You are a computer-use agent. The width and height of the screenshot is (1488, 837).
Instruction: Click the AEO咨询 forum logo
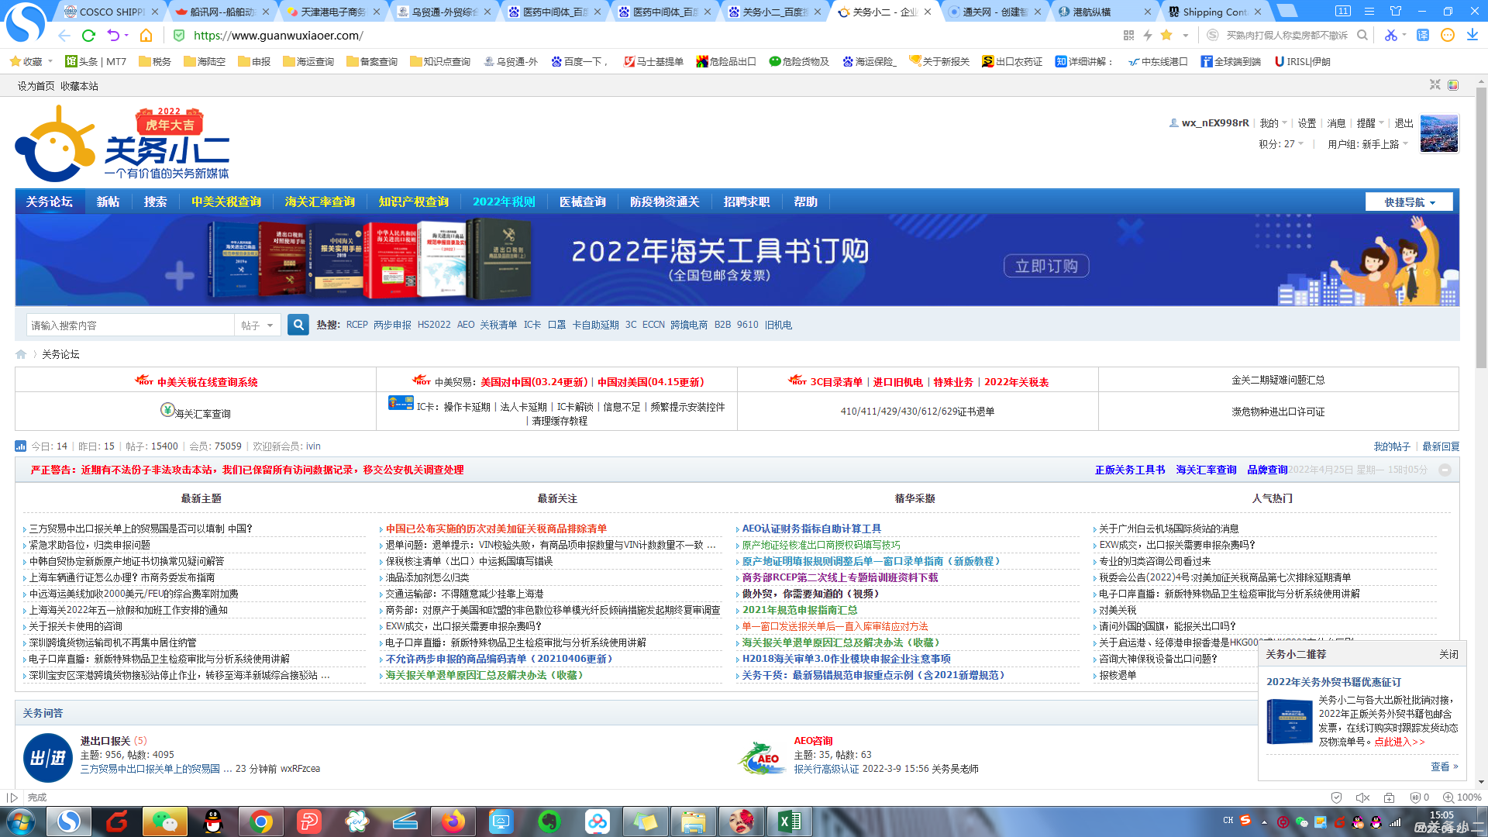762,757
